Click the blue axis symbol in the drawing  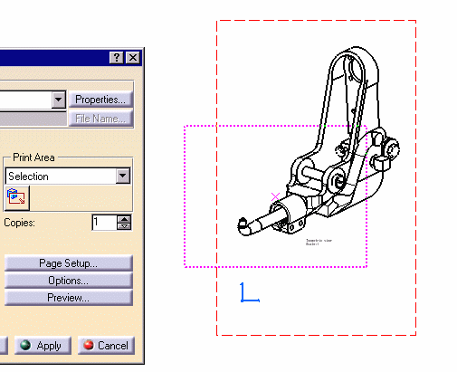pyautogui.click(x=250, y=292)
